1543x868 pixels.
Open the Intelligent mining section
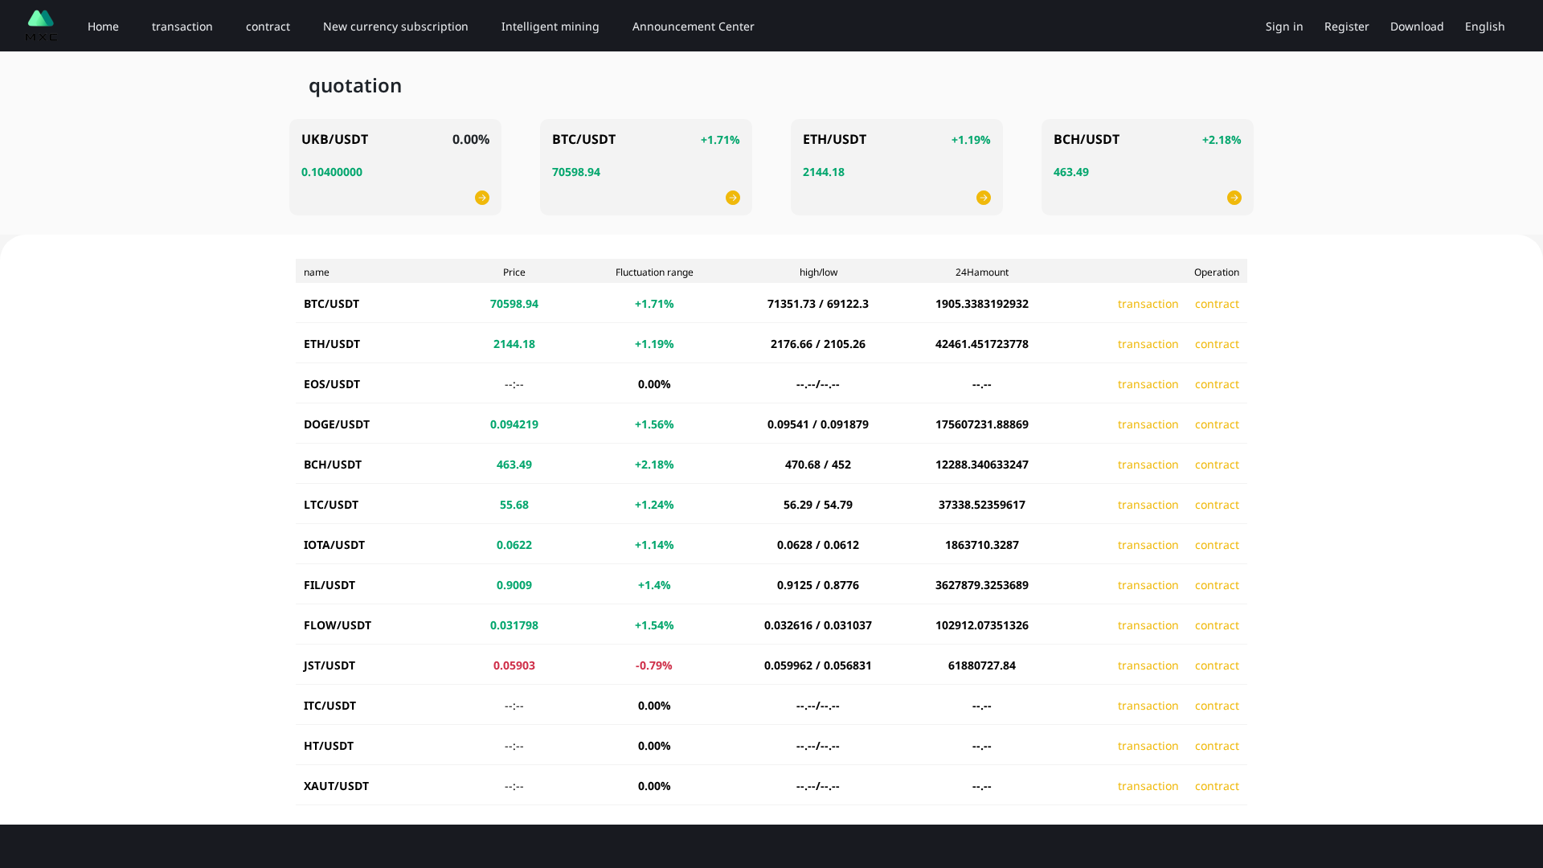[x=550, y=26]
